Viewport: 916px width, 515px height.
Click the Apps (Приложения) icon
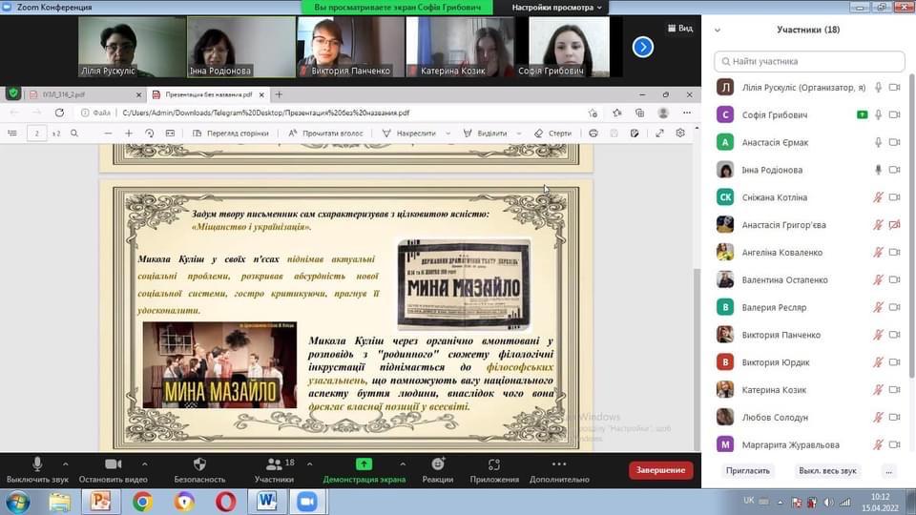coord(494,463)
